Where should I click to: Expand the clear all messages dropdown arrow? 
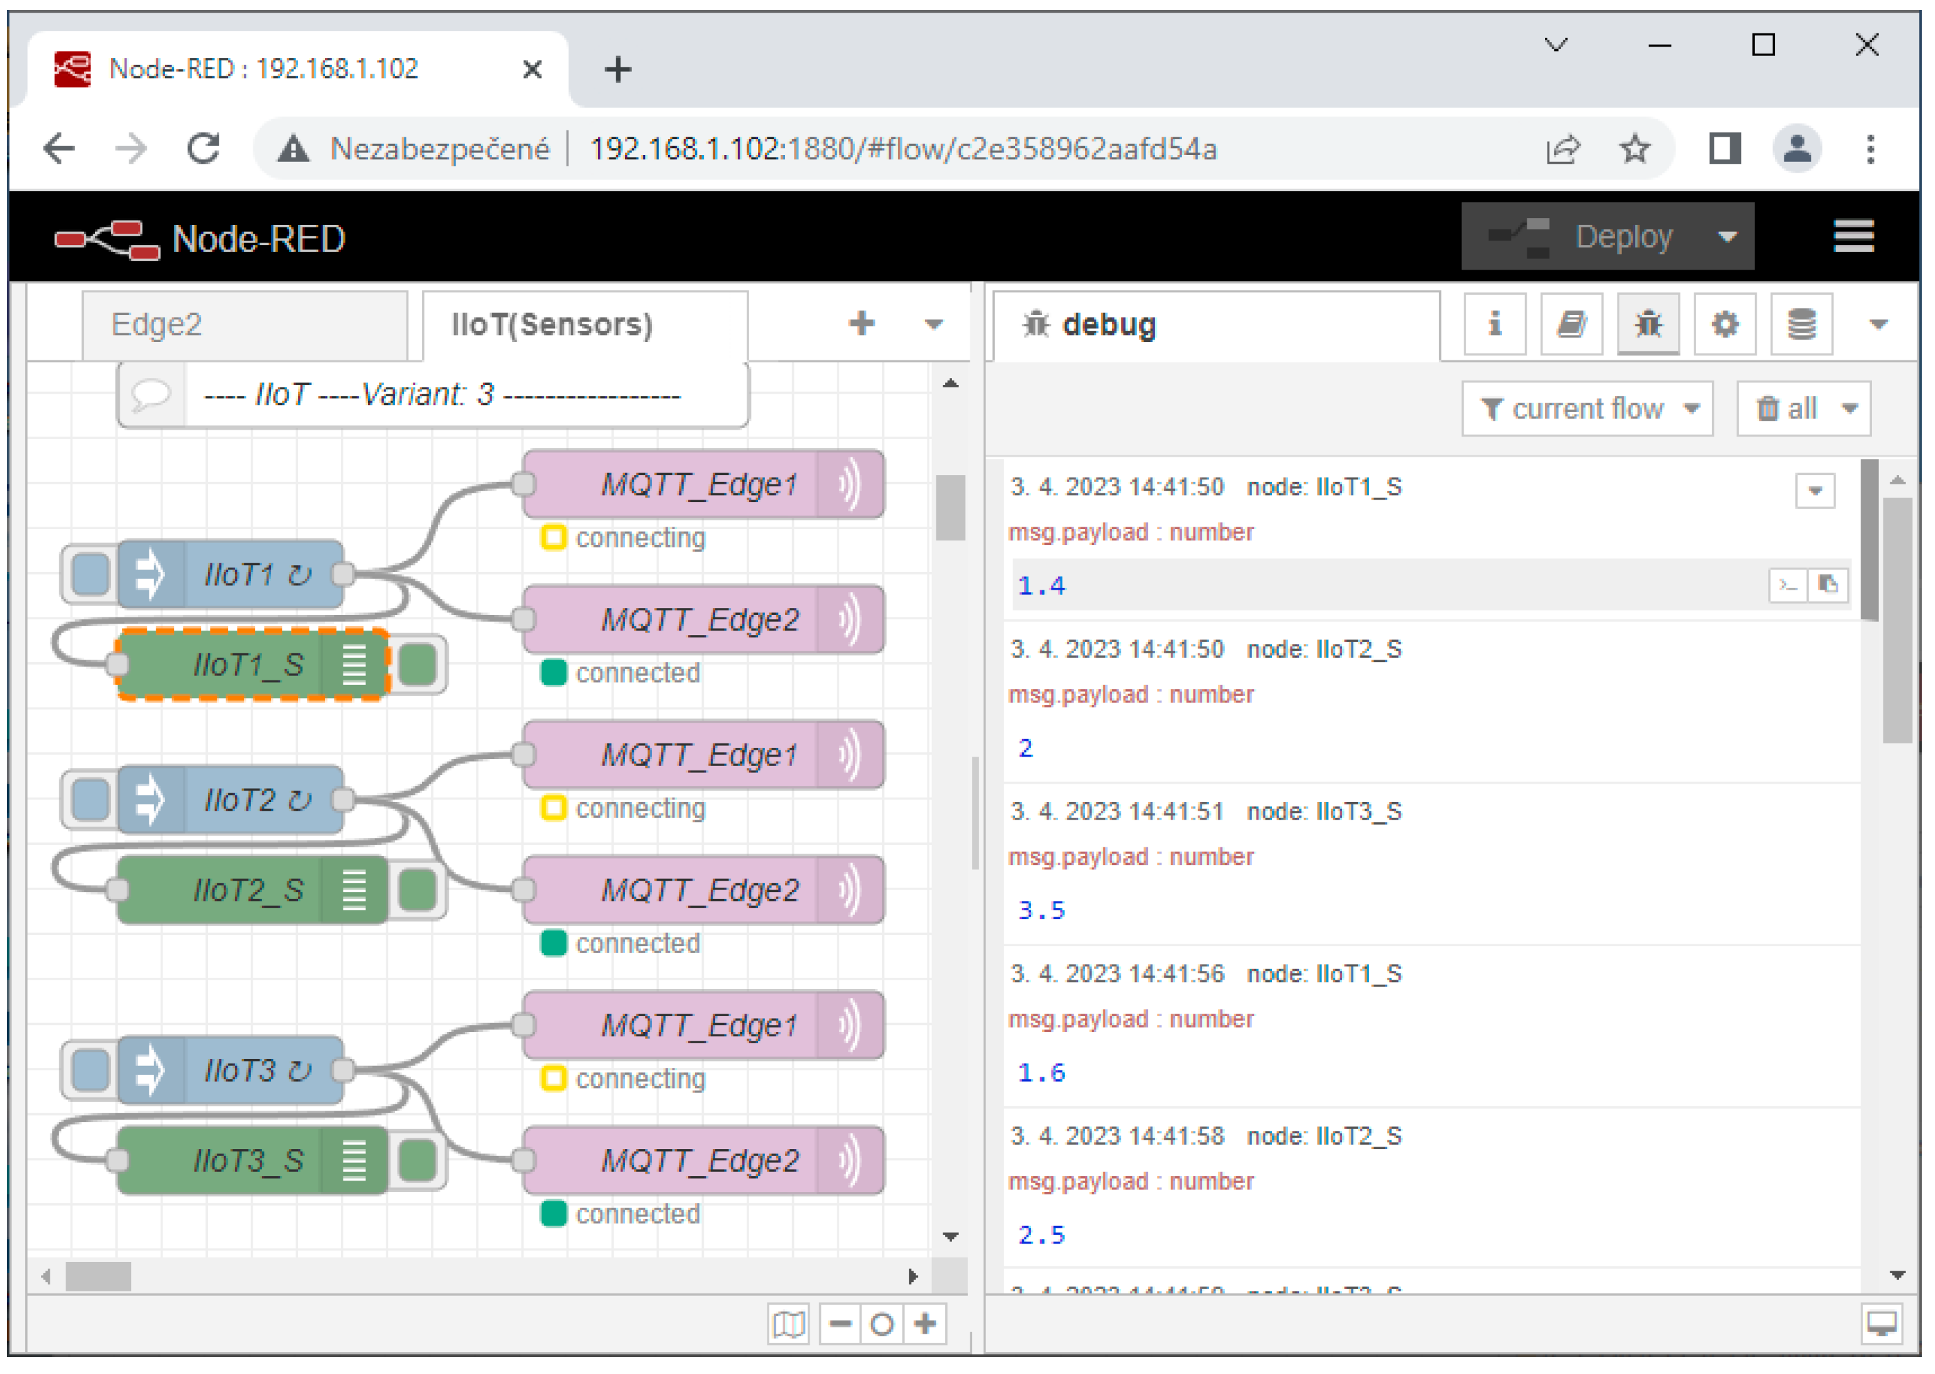[1851, 409]
